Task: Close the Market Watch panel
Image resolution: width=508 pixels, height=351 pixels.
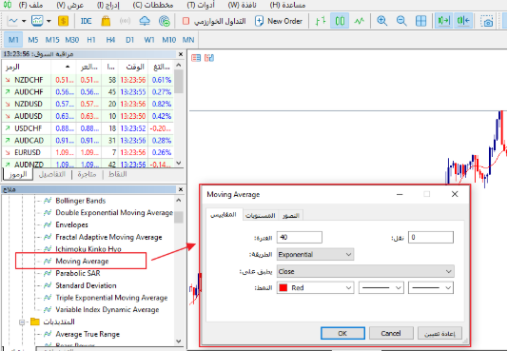Action: pyautogui.click(x=181, y=54)
